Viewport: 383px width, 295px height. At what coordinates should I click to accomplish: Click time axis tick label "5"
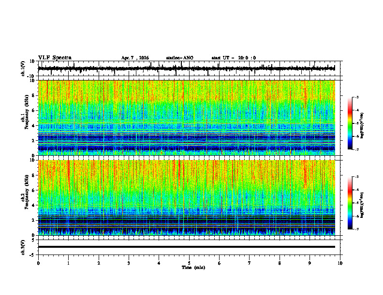pyautogui.click(x=189, y=263)
